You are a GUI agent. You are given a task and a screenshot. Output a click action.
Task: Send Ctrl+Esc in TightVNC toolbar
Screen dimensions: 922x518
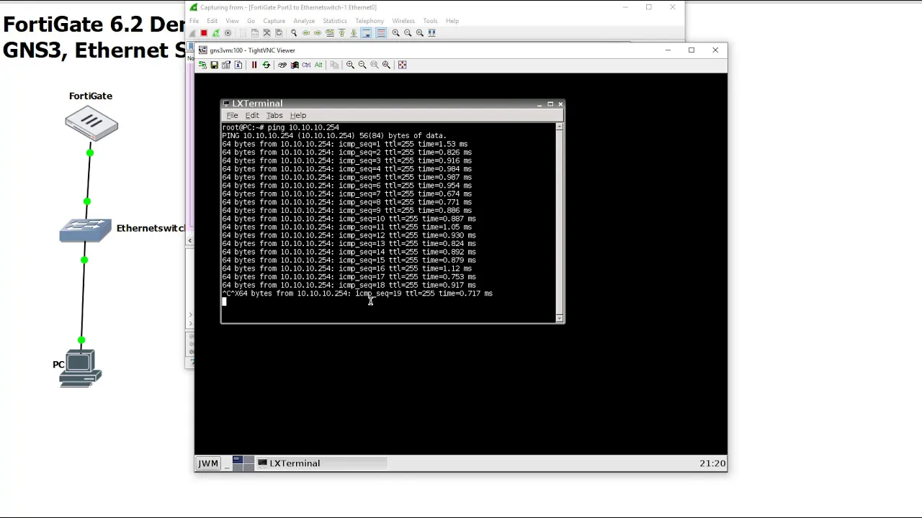(295, 65)
